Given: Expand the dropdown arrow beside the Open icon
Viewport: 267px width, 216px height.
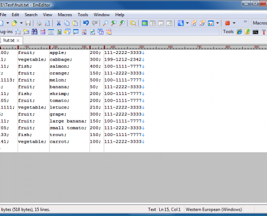Looking at the screenshot, I should pos(21,23).
